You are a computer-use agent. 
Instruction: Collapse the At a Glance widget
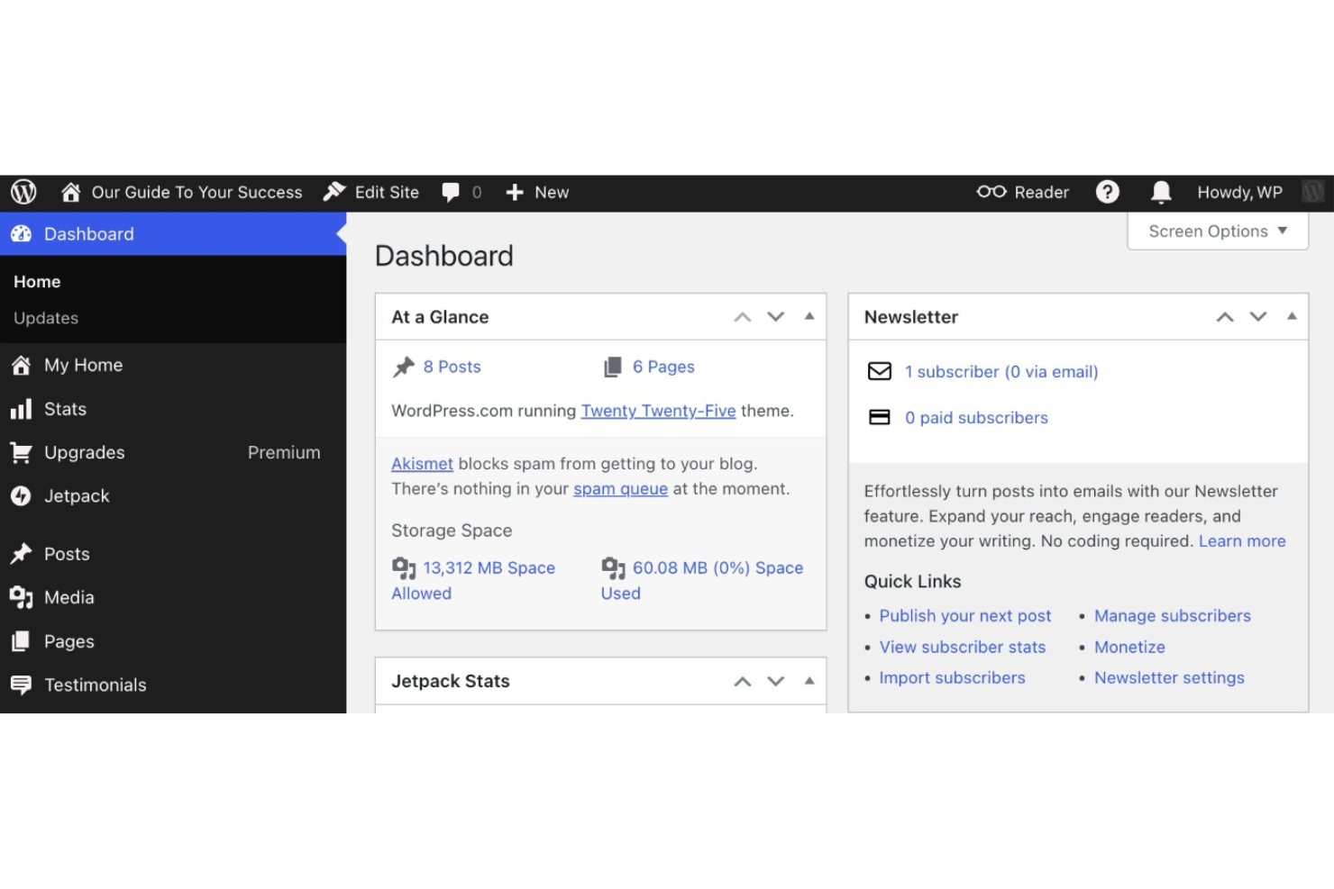tap(809, 316)
